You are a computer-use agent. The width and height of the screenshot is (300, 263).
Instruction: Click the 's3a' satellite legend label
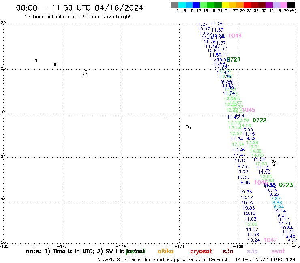tap(228, 252)
